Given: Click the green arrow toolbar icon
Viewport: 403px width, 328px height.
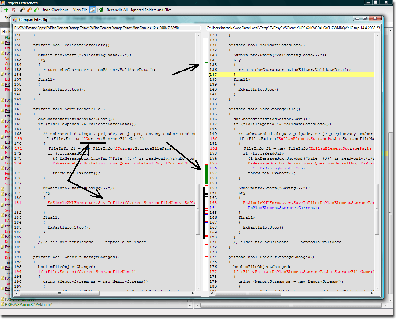Looking at the screenshot, I should point(36,10).
